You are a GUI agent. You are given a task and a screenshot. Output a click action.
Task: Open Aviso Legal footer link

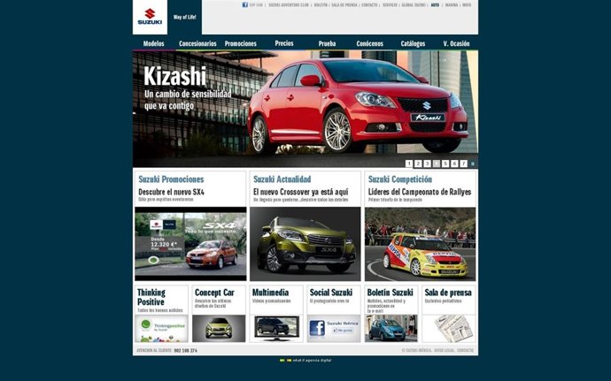[445, 351]
